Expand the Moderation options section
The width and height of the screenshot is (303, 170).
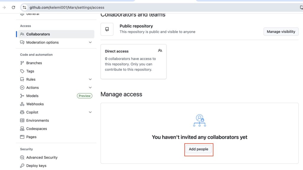tap(90, 42)
